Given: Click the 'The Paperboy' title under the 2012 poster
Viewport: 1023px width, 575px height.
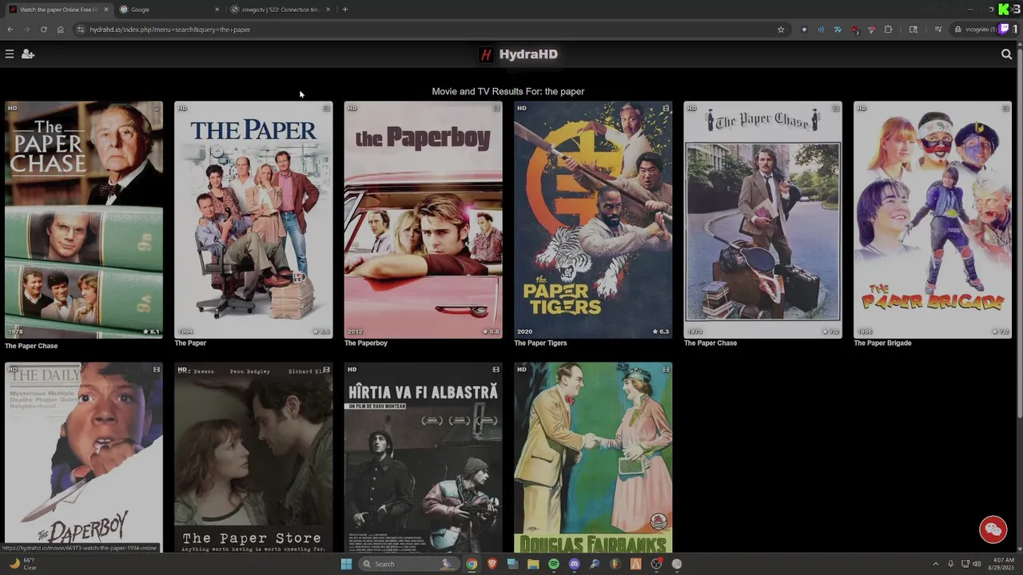Looking at the screenshot, I should pos(366,343).
